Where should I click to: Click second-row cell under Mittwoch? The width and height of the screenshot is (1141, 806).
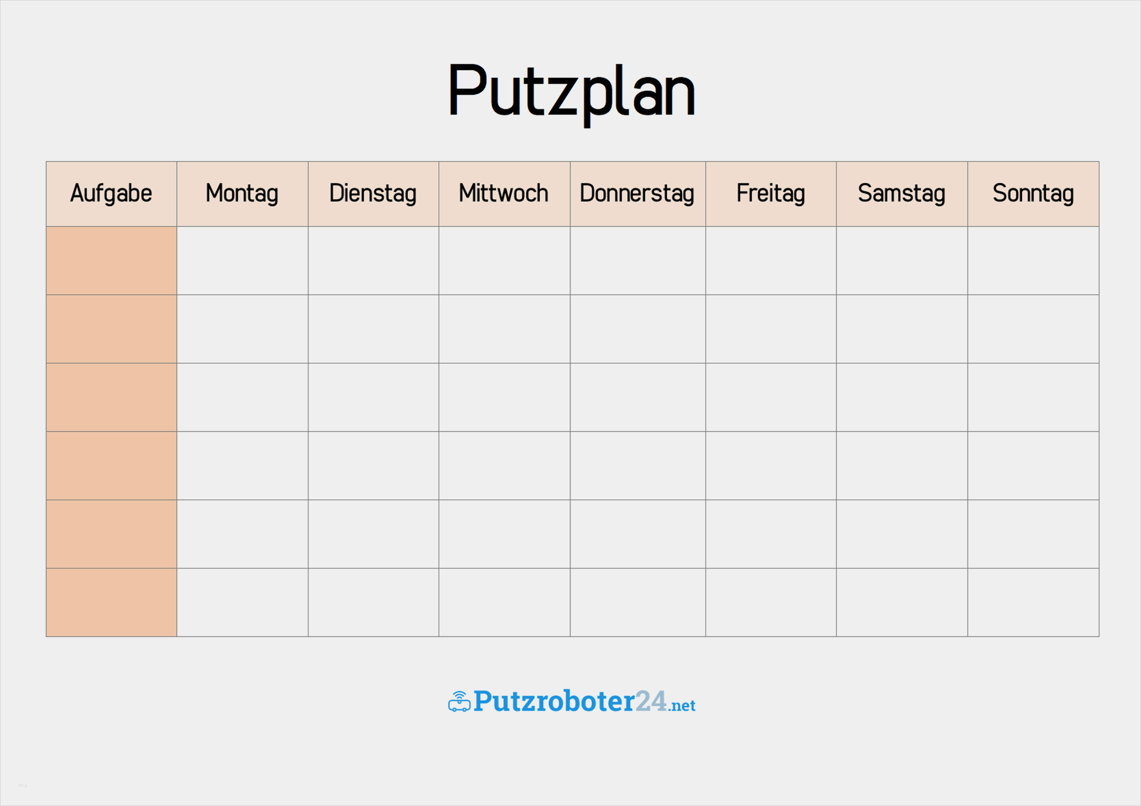pos(504,329)
